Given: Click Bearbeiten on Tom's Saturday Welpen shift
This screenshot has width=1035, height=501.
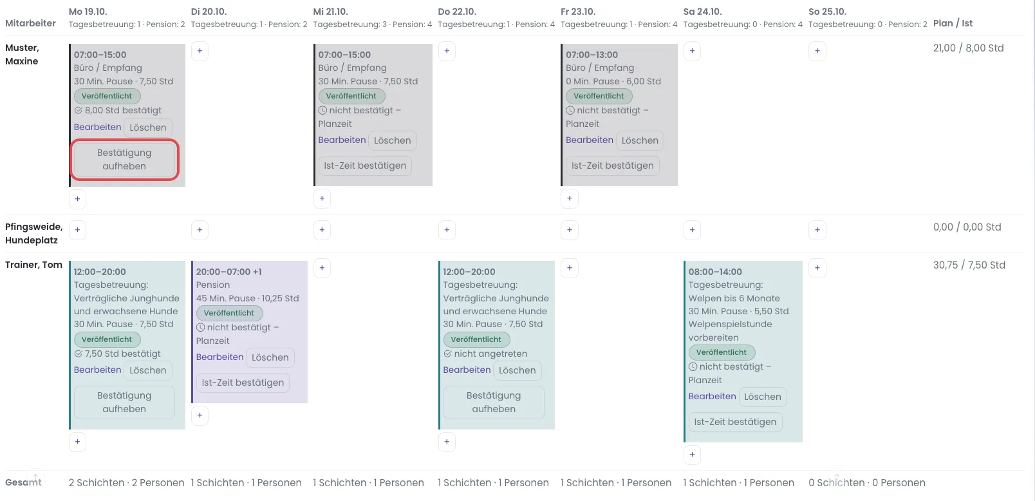Looking at the screenshot, I should (x=712, y=396).
